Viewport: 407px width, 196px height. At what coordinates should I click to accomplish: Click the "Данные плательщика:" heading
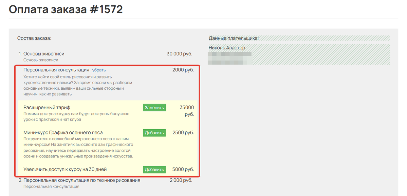click(234, 38)
